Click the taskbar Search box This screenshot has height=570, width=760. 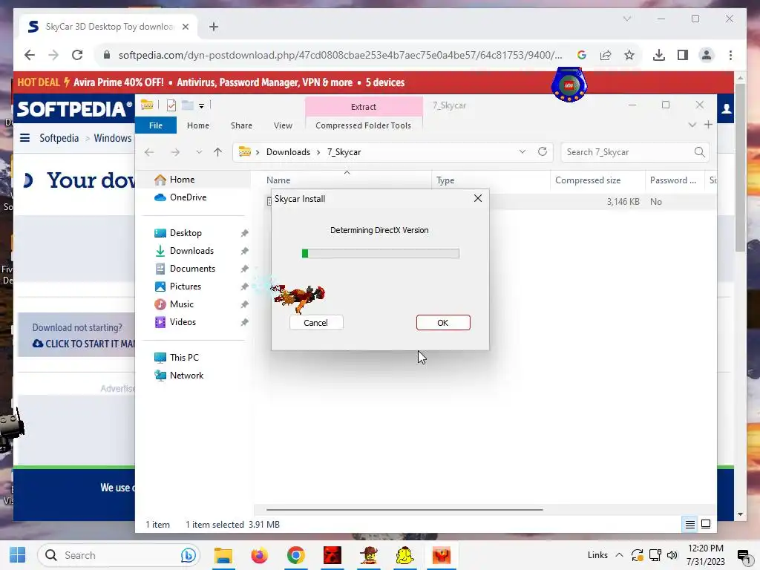tap(119, 555)
